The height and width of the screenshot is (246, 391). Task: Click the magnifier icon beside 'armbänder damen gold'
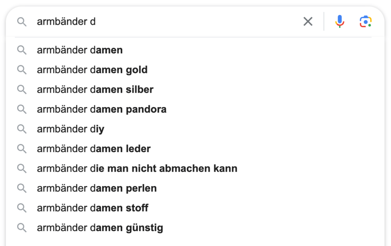(x=22, y=70)
